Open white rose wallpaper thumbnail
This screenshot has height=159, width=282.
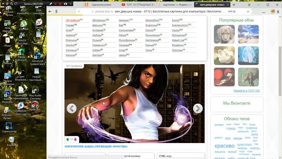224,56
